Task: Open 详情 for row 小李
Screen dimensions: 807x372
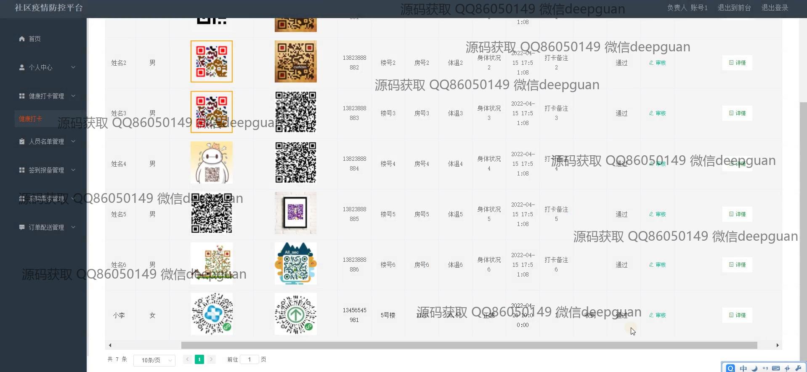Action: (x=737, y=315)
